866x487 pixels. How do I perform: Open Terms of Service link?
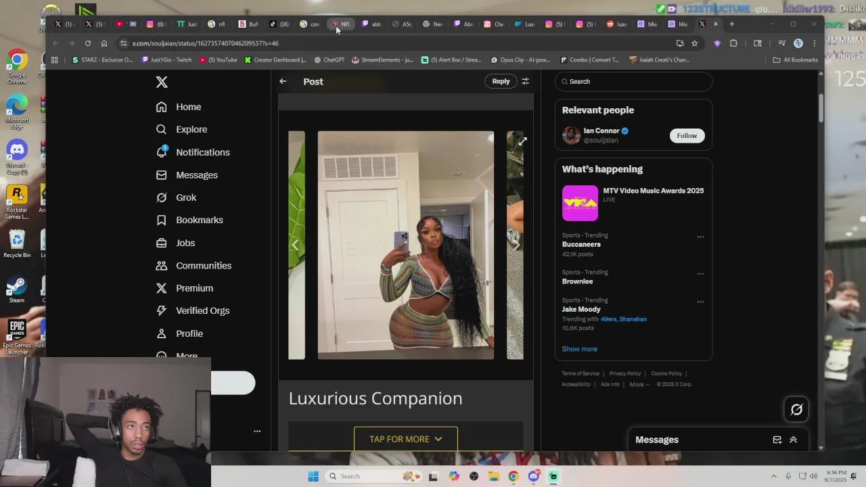point(580,373)
